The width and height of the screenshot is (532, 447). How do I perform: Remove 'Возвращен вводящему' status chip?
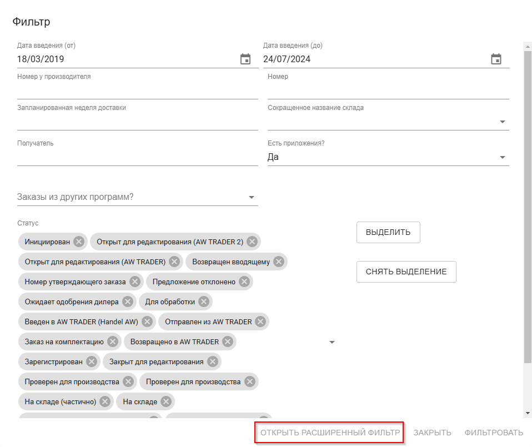(279, 262)
